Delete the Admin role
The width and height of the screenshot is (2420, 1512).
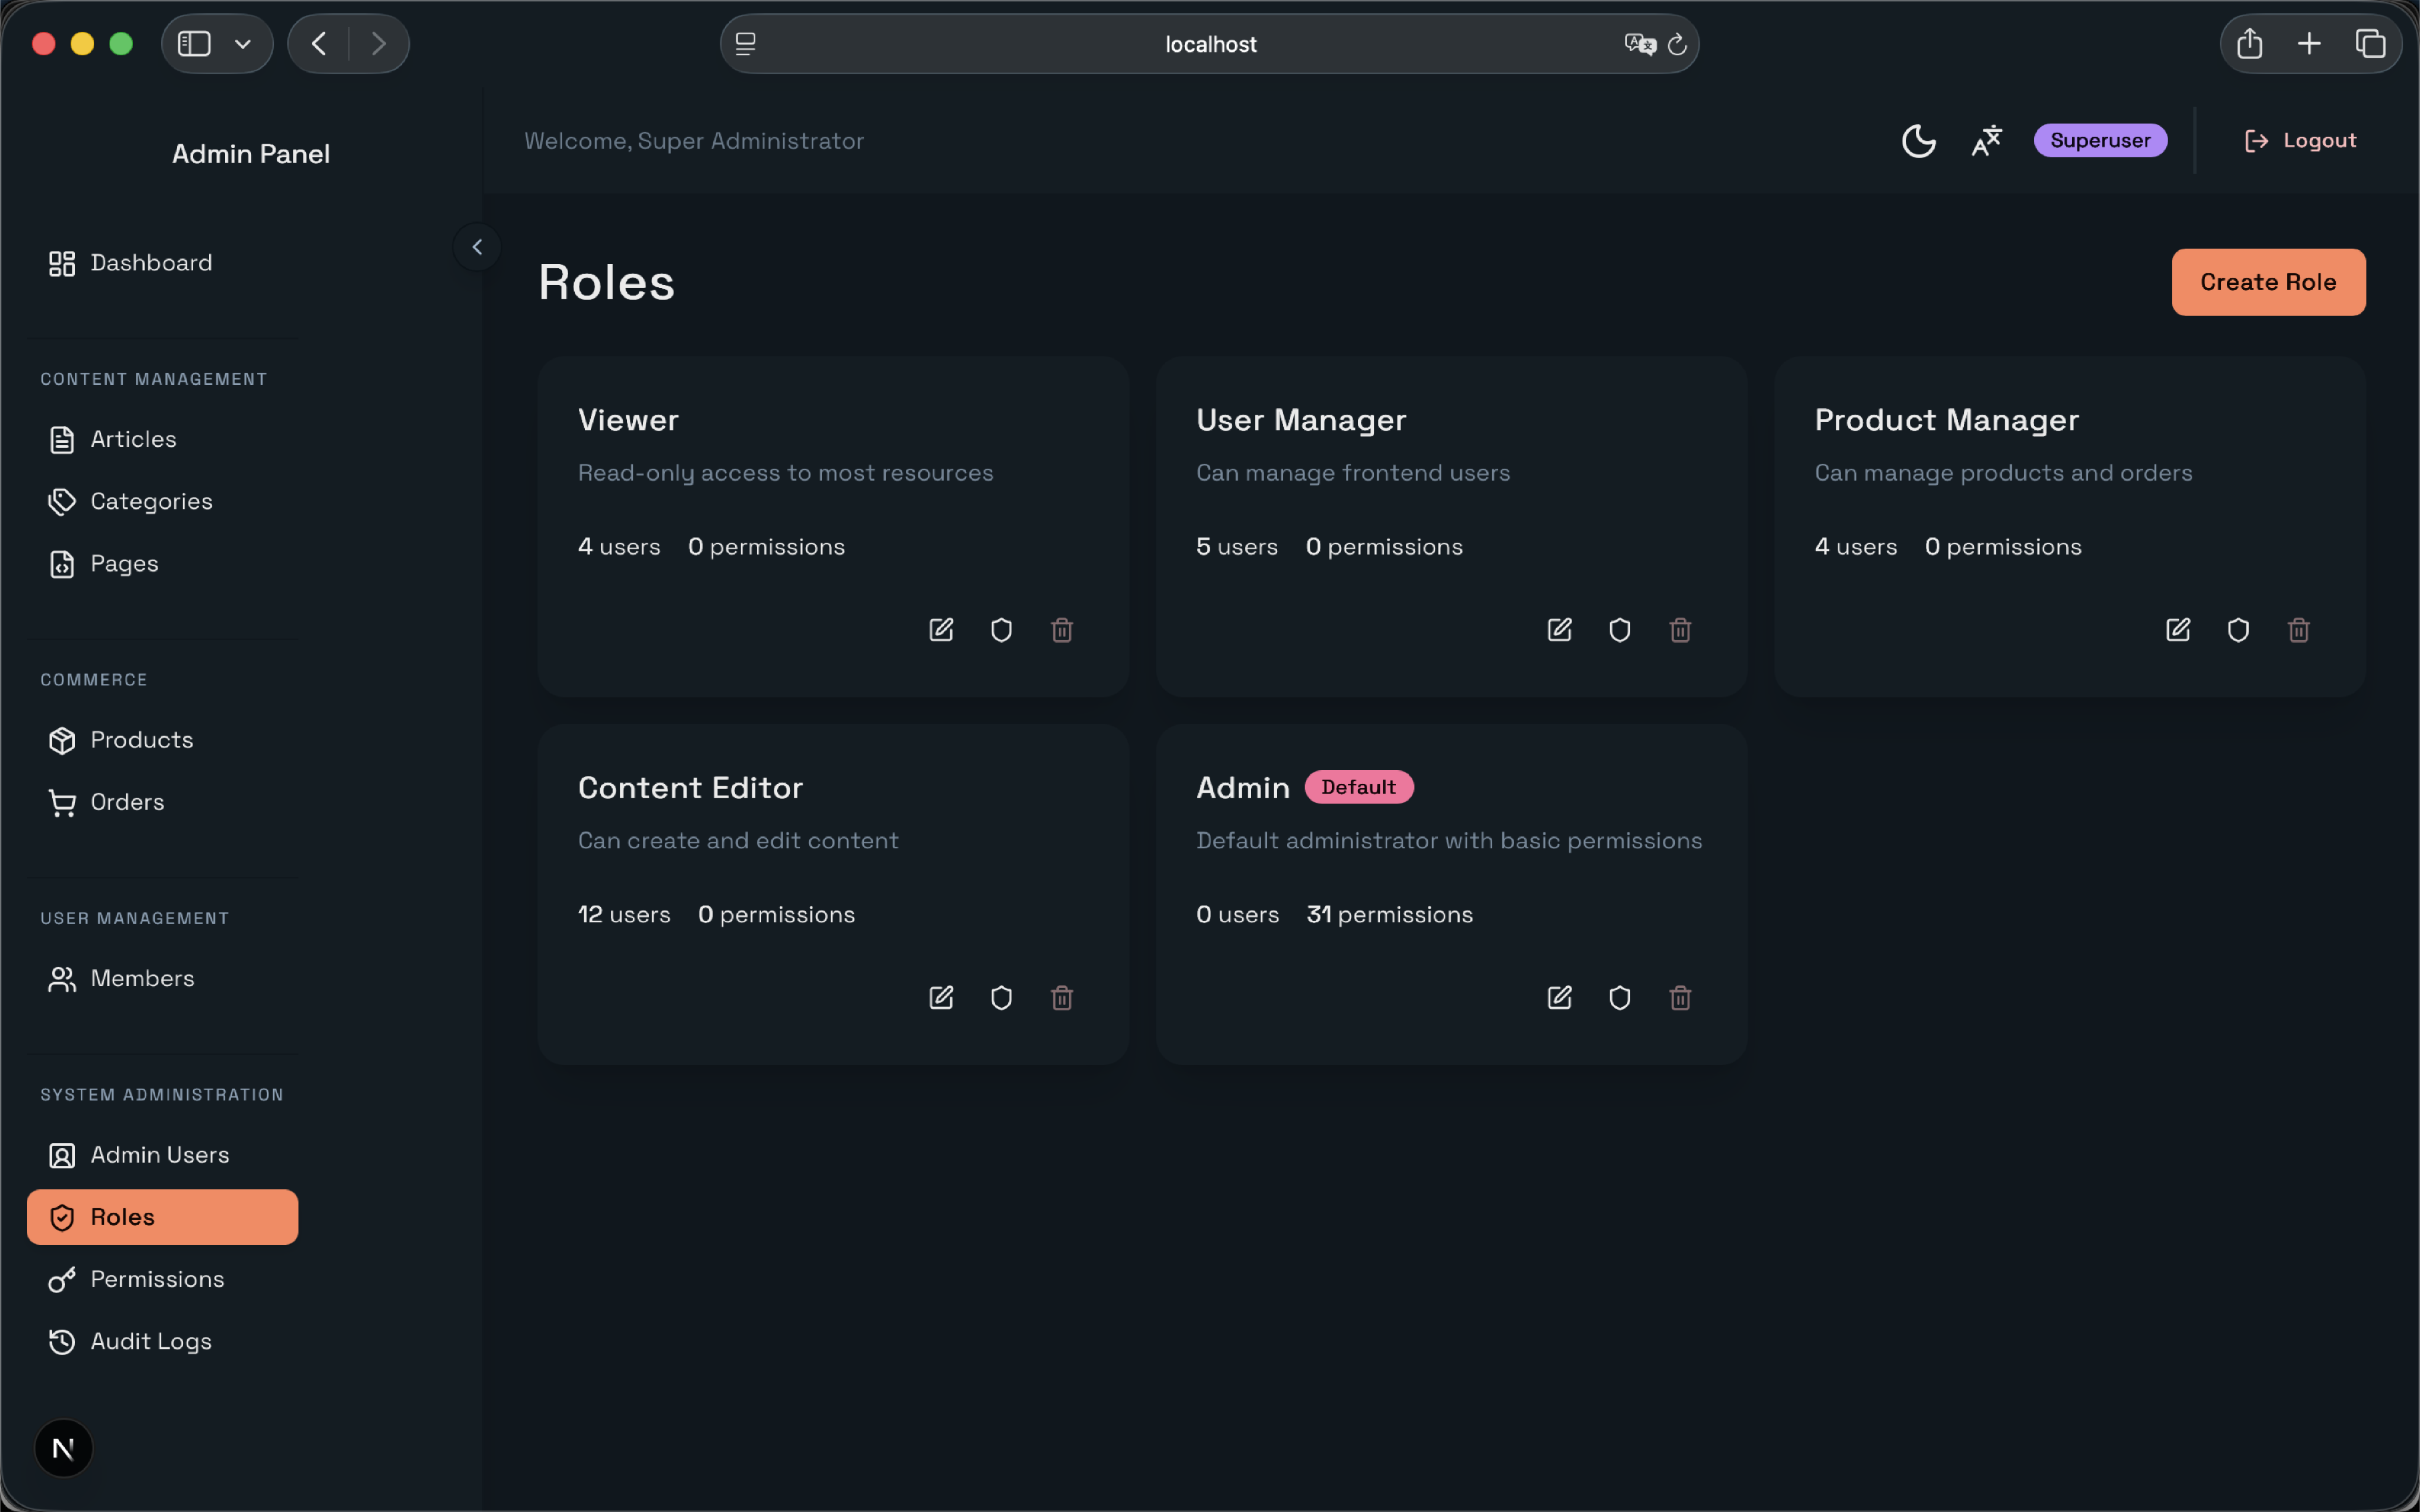point(1680,998)
